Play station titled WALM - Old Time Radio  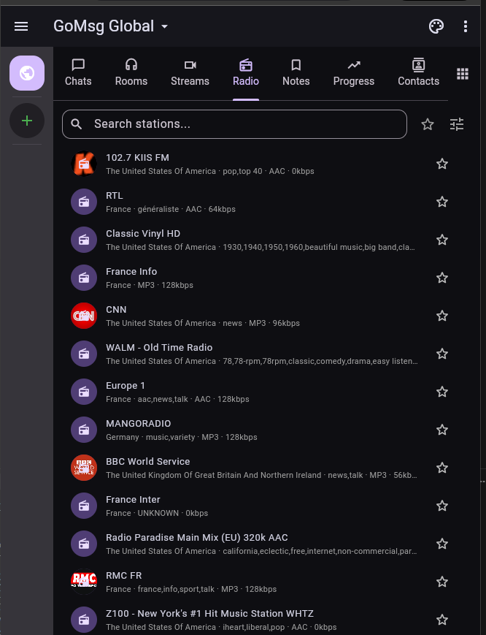point(159,348)
